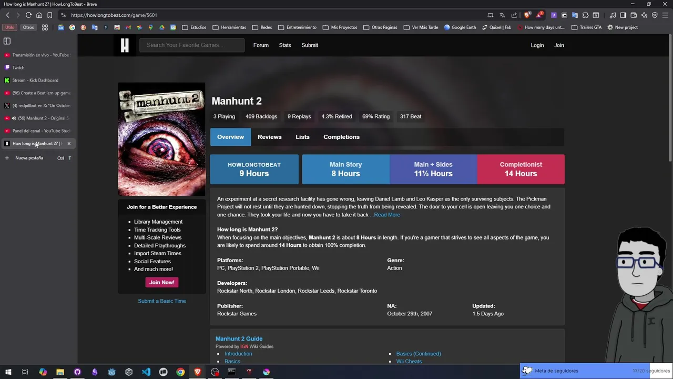Reload the page with the refresh icon

coord(28,15)
